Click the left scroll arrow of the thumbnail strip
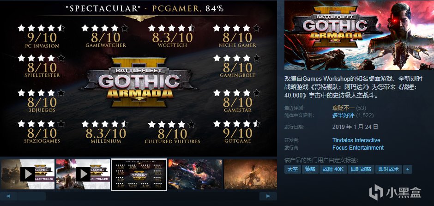Screen dimensions: 434x206 [x=9, y=196]
